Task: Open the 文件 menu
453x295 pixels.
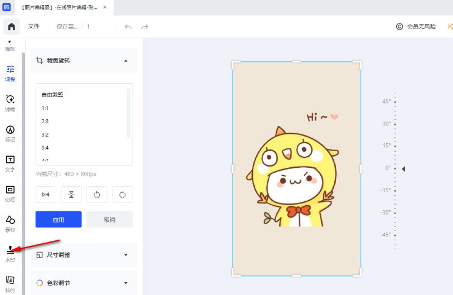Action: 33,26
